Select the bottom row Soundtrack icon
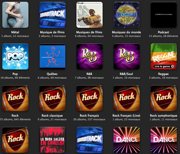The height and width of the screenshot is (154, 180). point(90,140)
